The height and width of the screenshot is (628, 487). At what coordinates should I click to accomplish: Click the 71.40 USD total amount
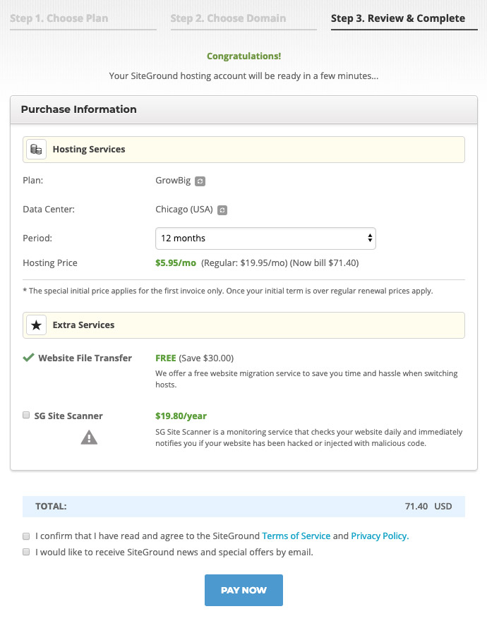click(x=428, y=506)
